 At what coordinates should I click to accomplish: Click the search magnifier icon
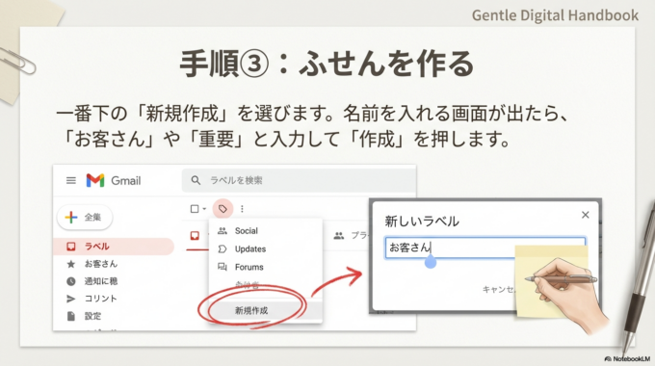[196, 180]
